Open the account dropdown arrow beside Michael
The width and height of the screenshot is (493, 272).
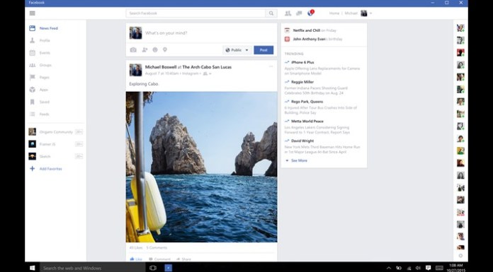point(370,13)
